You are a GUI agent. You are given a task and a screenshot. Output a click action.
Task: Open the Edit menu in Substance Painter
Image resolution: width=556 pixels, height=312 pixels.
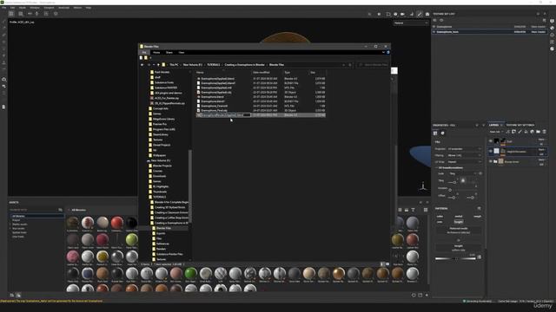[x=12, y=8]
